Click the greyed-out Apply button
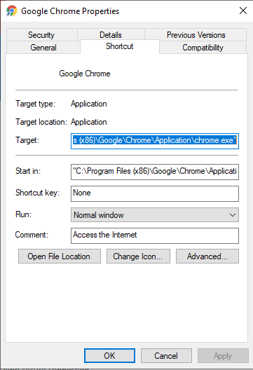Image resolution: width=253 pixels, height=370 pixels. click(x=223, y=355)
